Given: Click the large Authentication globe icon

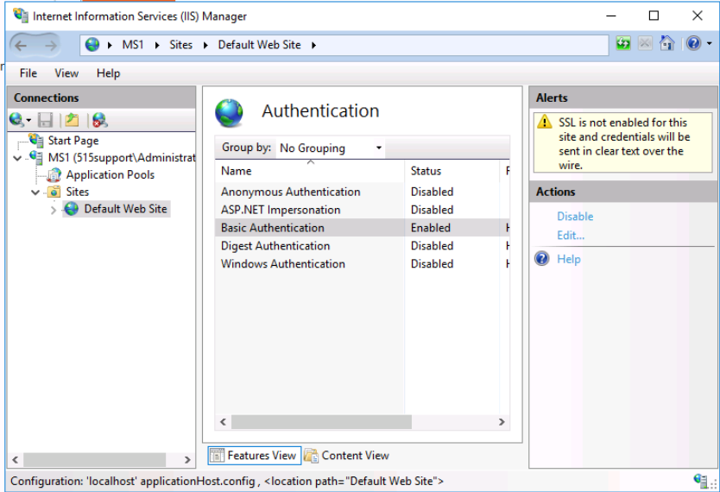Looking at the screenshot, I should click(x=229, y=113).
